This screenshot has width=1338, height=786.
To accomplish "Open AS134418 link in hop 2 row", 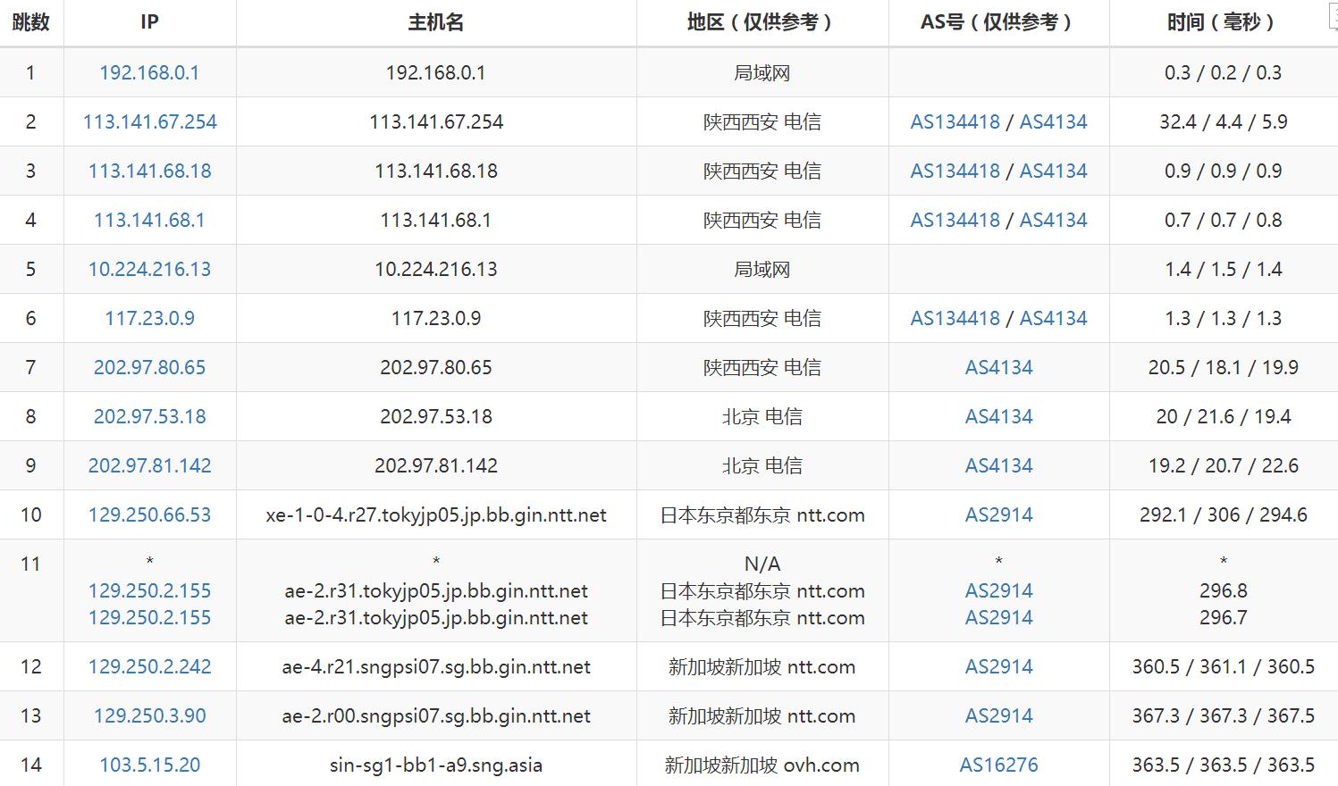I will click(955, 122).
